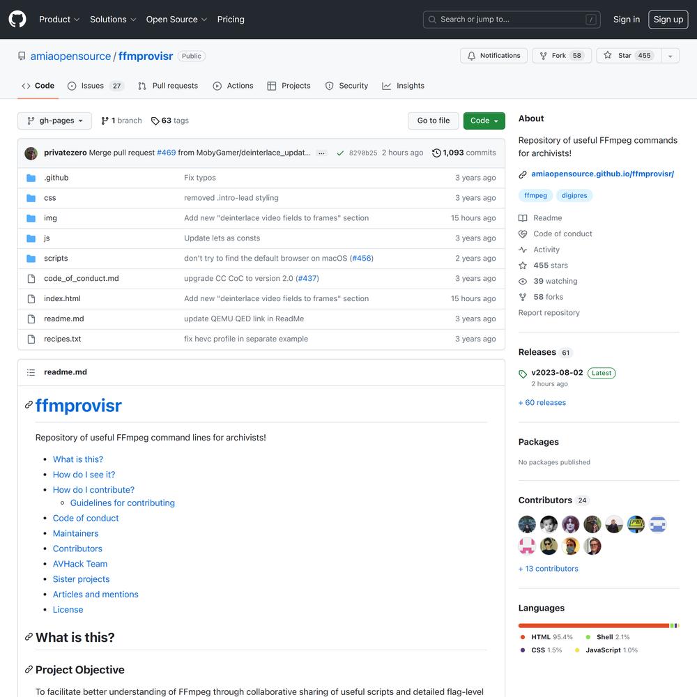Switch to the Issues tab
Viewport: 697px width, 697px height.
[x=95, y=86]
